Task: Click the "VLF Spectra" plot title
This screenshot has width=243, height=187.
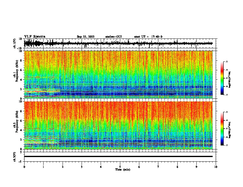Action: tap(35, 37)
